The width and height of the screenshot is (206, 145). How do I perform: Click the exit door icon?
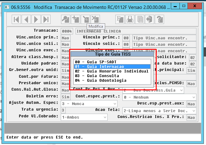pos(150,19)
